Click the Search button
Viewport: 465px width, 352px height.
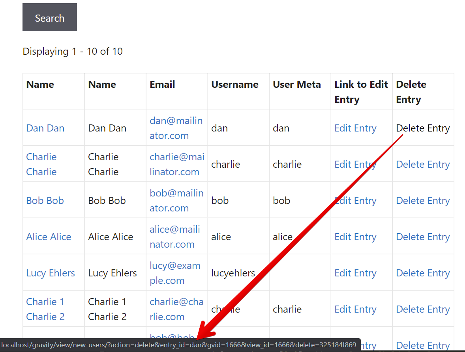point(49,17)
